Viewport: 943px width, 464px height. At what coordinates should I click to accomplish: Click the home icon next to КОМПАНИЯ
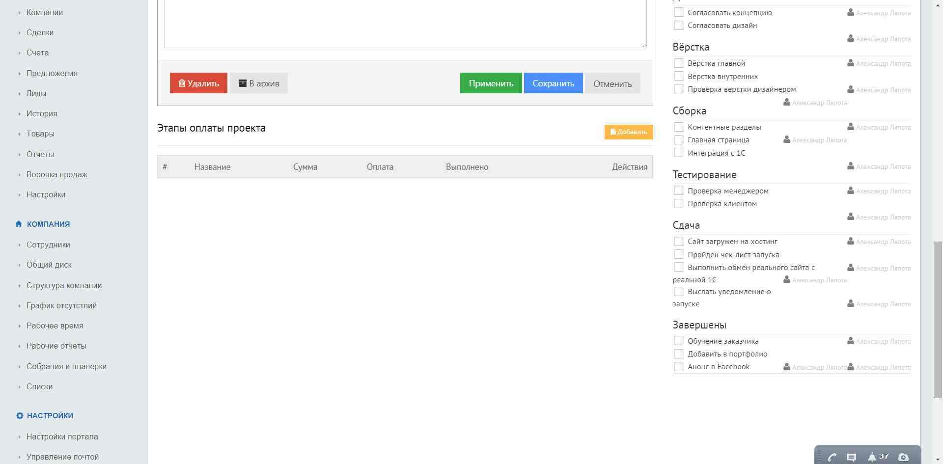(19, 224)
